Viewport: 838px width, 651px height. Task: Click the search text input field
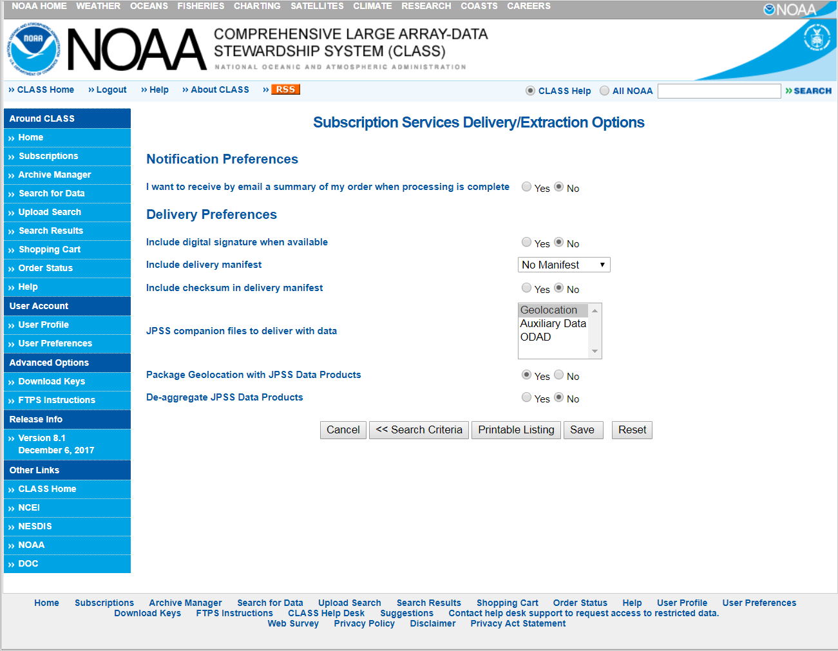(719, 91)
